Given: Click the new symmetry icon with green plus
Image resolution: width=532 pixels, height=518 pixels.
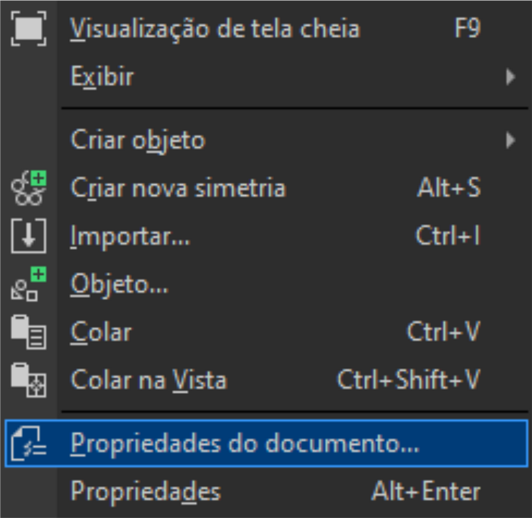Looking at the screenshot, I should (29, 188).
